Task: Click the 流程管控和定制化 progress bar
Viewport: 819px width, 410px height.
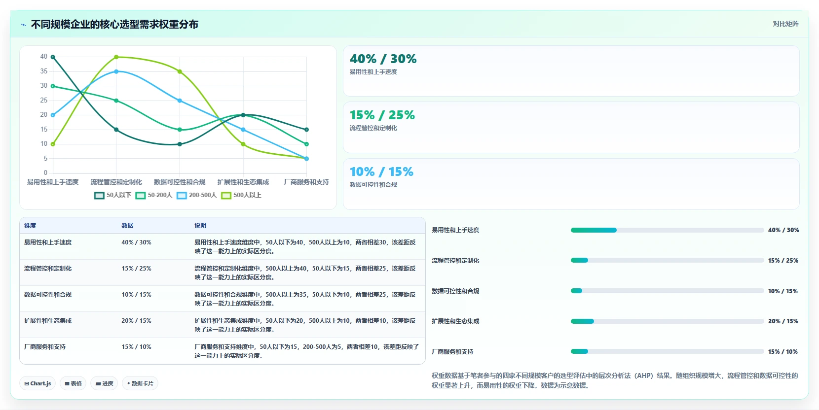Action: [x=667, y=260]
